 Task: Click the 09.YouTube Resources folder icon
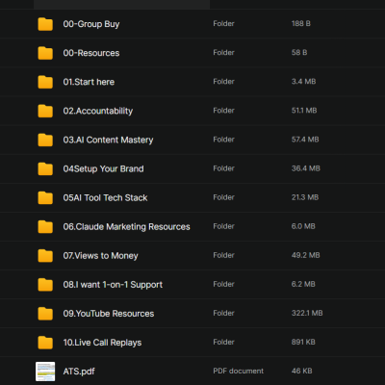click(x=45, y=314)
